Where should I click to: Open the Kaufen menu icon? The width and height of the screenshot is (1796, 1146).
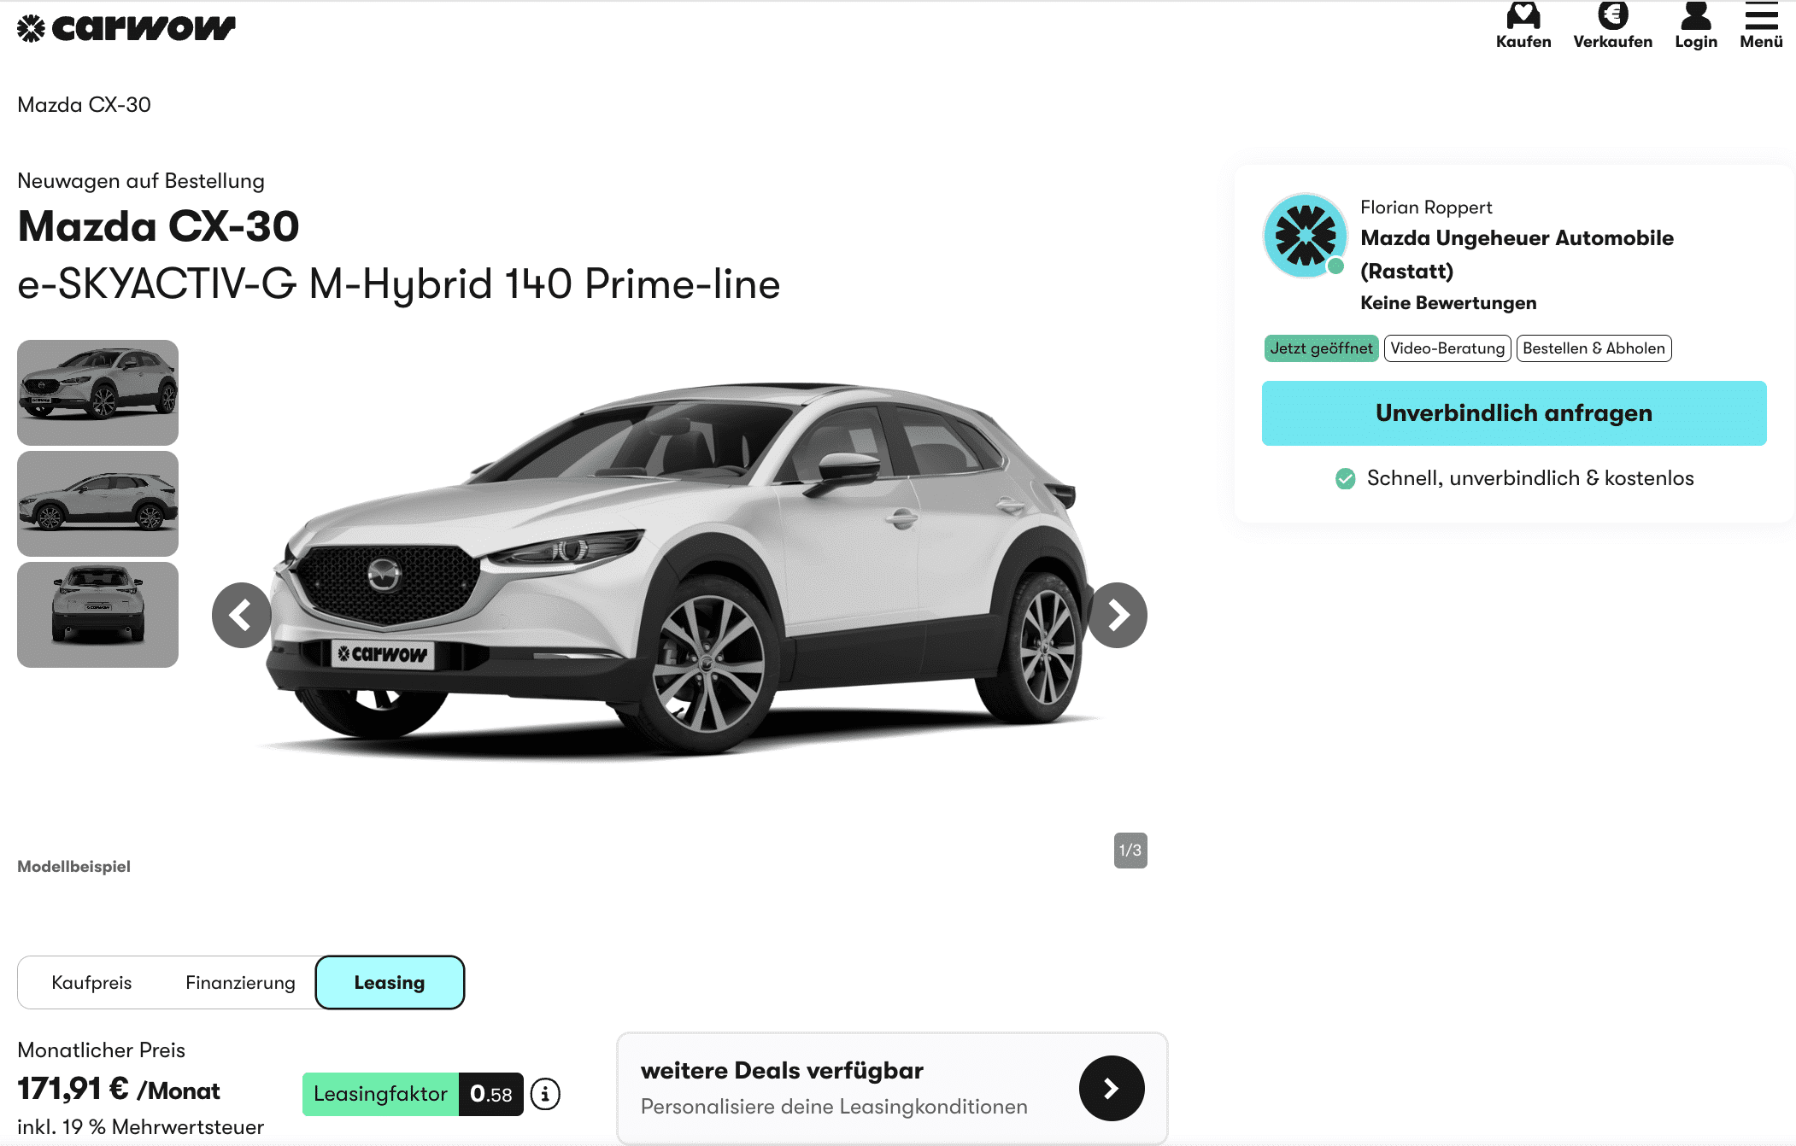coord(1523,26)
